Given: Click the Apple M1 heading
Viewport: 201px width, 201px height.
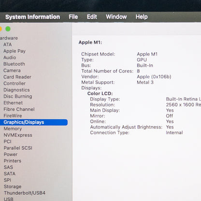Looking at the screenshot, I should tap(90, 43).
